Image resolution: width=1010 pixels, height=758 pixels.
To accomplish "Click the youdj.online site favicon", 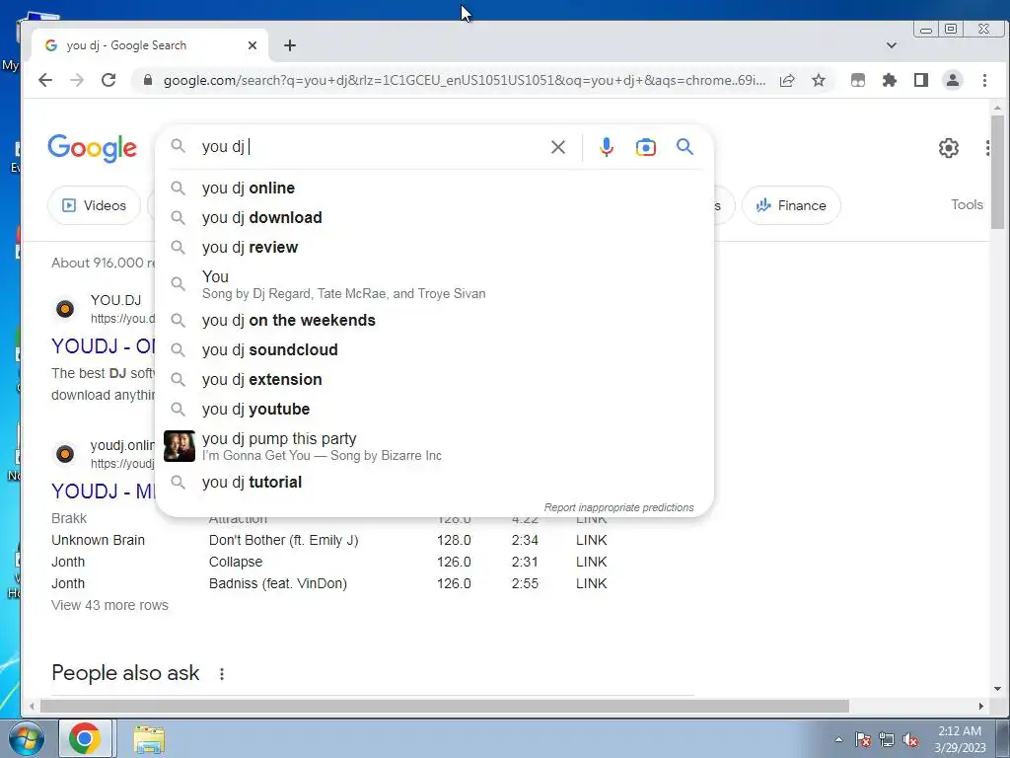I will [x=64, y=454].
